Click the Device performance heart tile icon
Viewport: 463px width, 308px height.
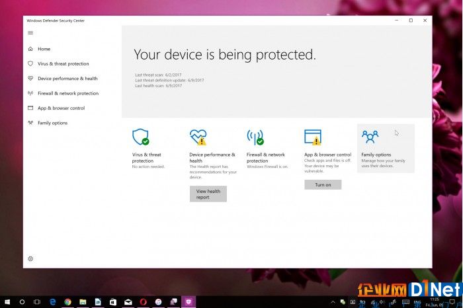point(198,137)
